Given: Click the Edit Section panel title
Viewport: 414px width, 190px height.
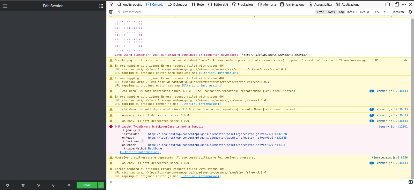Looking at the screenshot, I should coord(53,6).
